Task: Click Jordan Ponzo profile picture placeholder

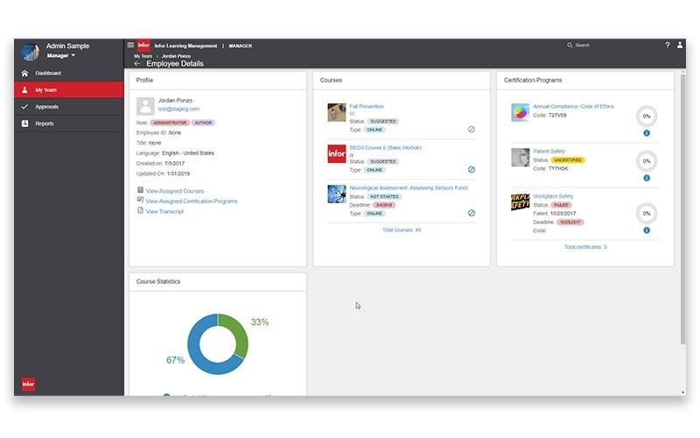Action: pyautogui.click(x=145, y=106)
